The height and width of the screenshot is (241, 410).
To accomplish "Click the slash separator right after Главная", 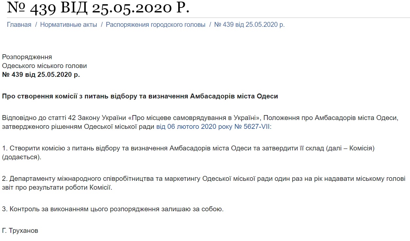I will (x=36, y=25).
